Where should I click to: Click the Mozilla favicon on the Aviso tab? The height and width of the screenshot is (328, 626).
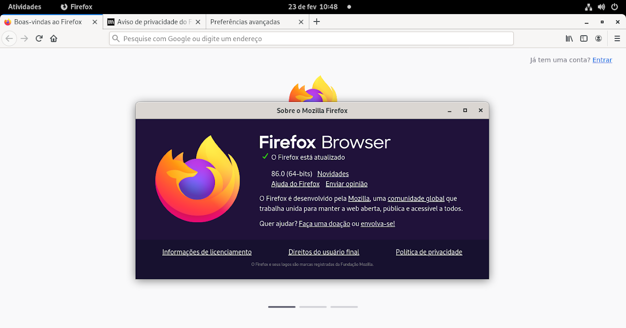(x=110, y=22)
